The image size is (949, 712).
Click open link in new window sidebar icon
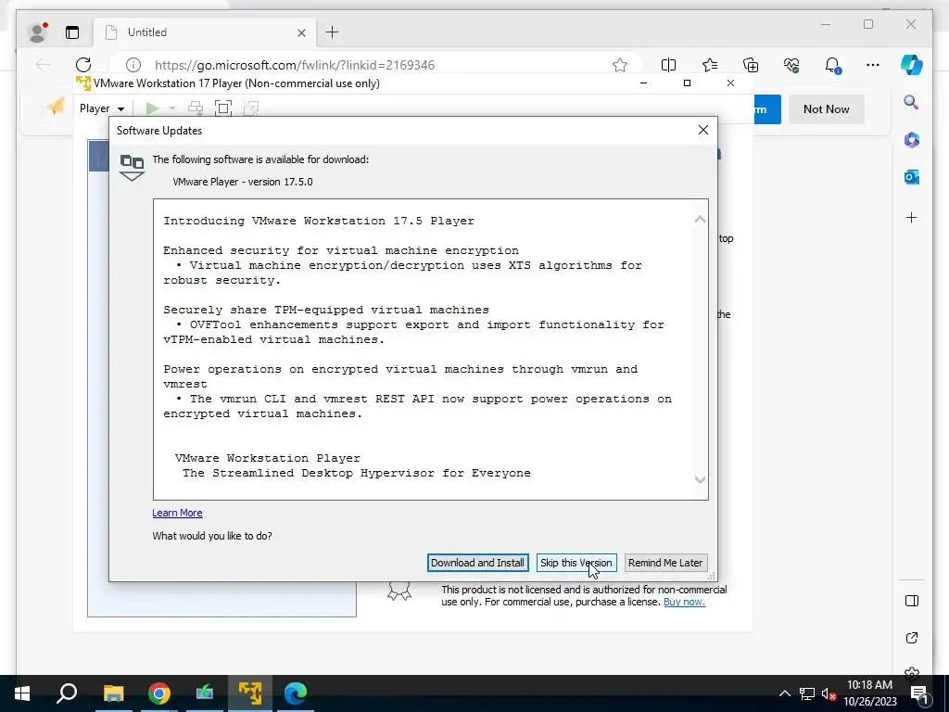click(x=912, y=638)
